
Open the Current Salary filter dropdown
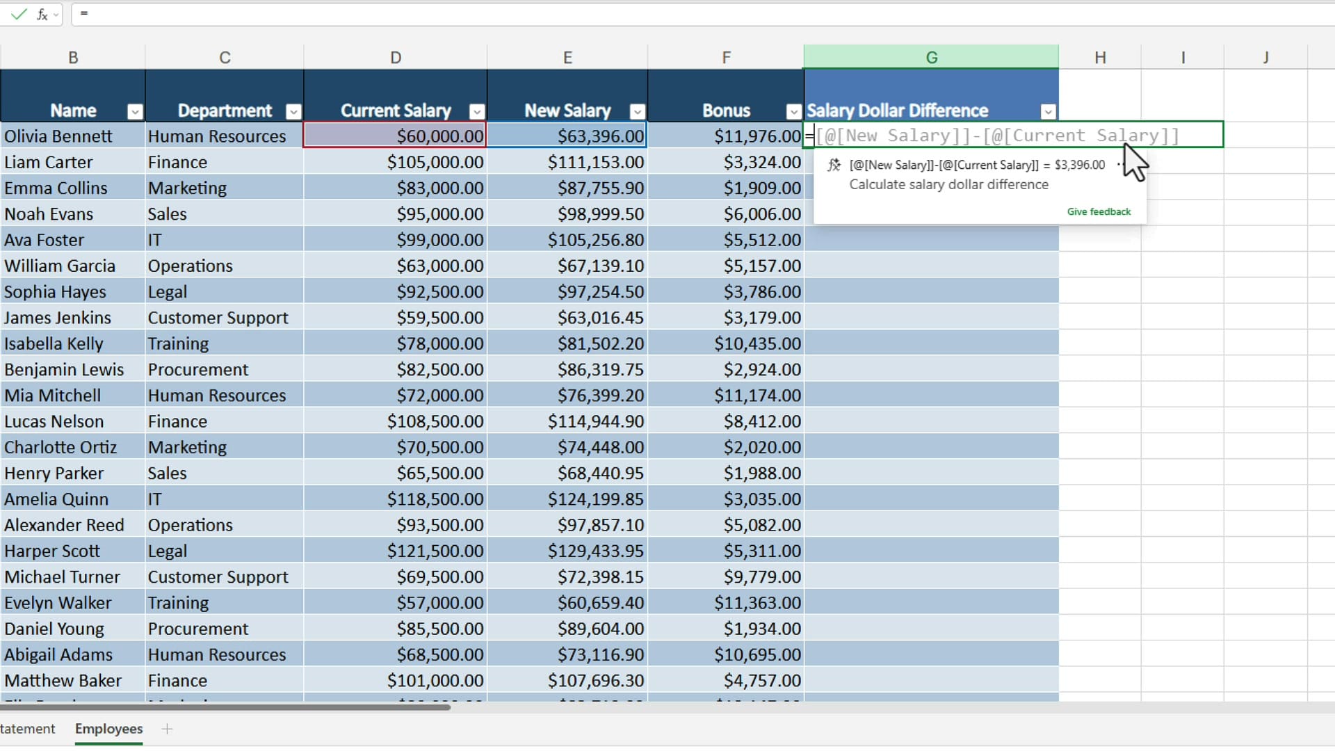pos(477,111)
